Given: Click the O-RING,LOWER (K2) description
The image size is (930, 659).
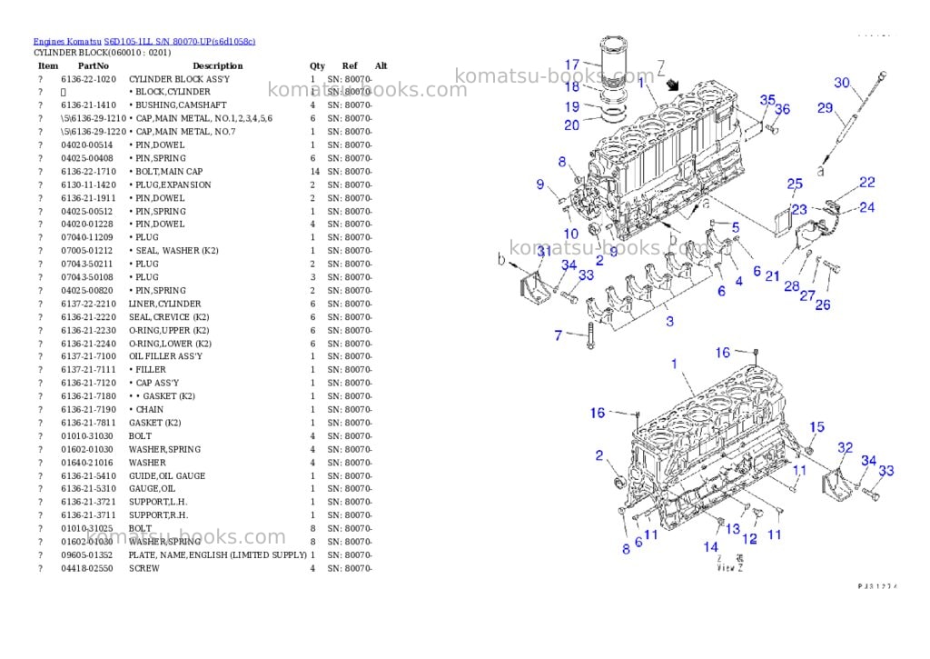Looking at the screenshot, I should coord(170,344).
